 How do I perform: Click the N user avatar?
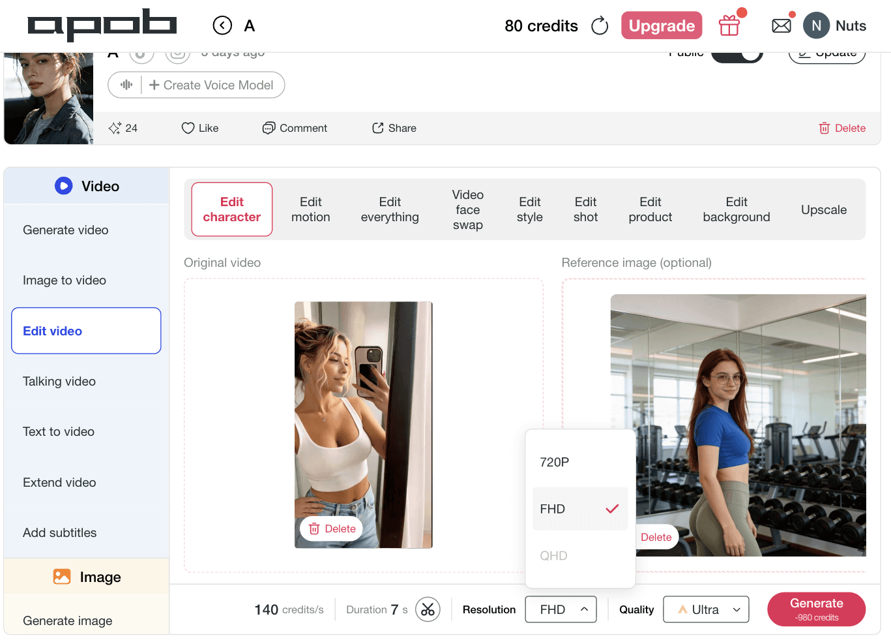816,26
